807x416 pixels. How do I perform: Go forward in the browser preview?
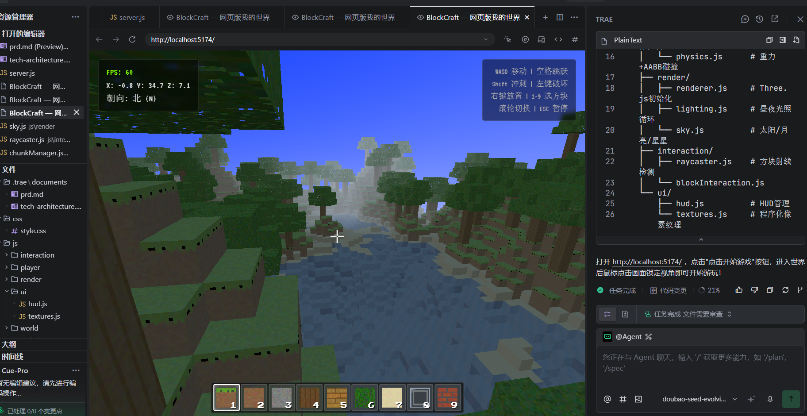[116, 39]
